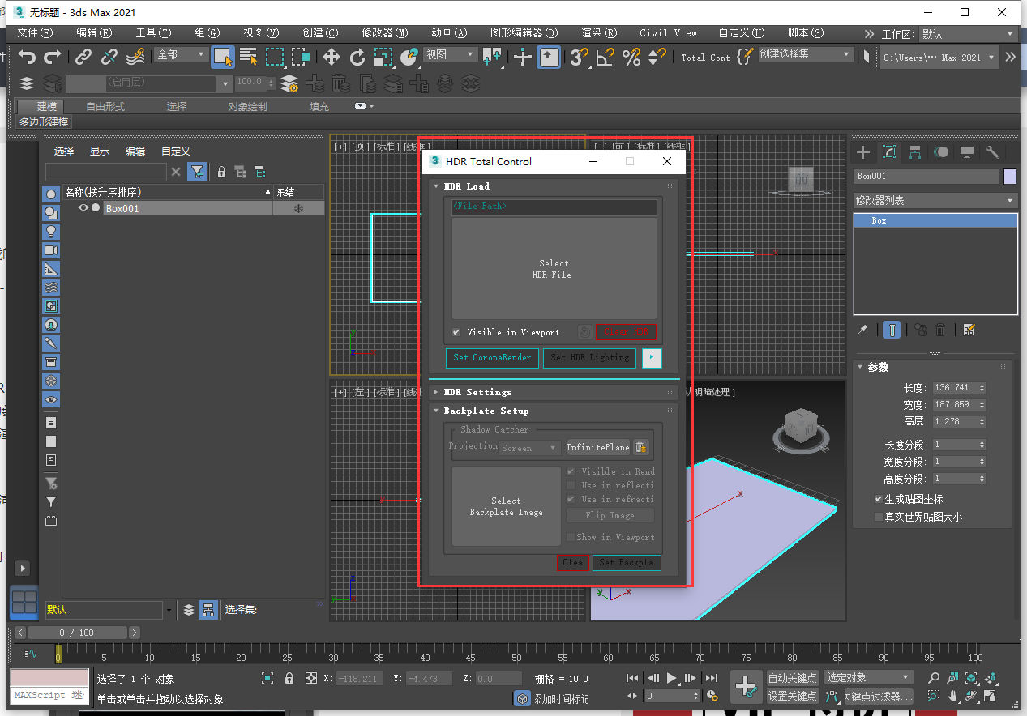Open the Hierarchy tab in command panel

pos(915,152)
